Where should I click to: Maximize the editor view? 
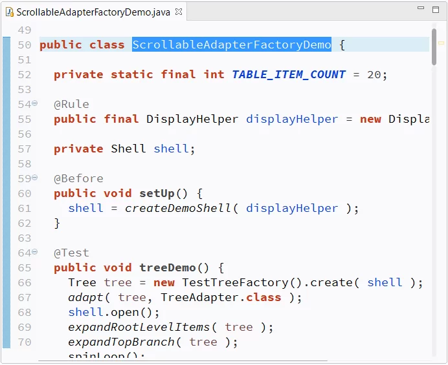[436, 10]
